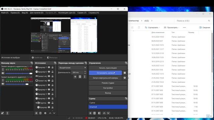This screenshot has height=120, width=214.
Task: Remove selected source with trash icon
Action: [x=40, y=113]
